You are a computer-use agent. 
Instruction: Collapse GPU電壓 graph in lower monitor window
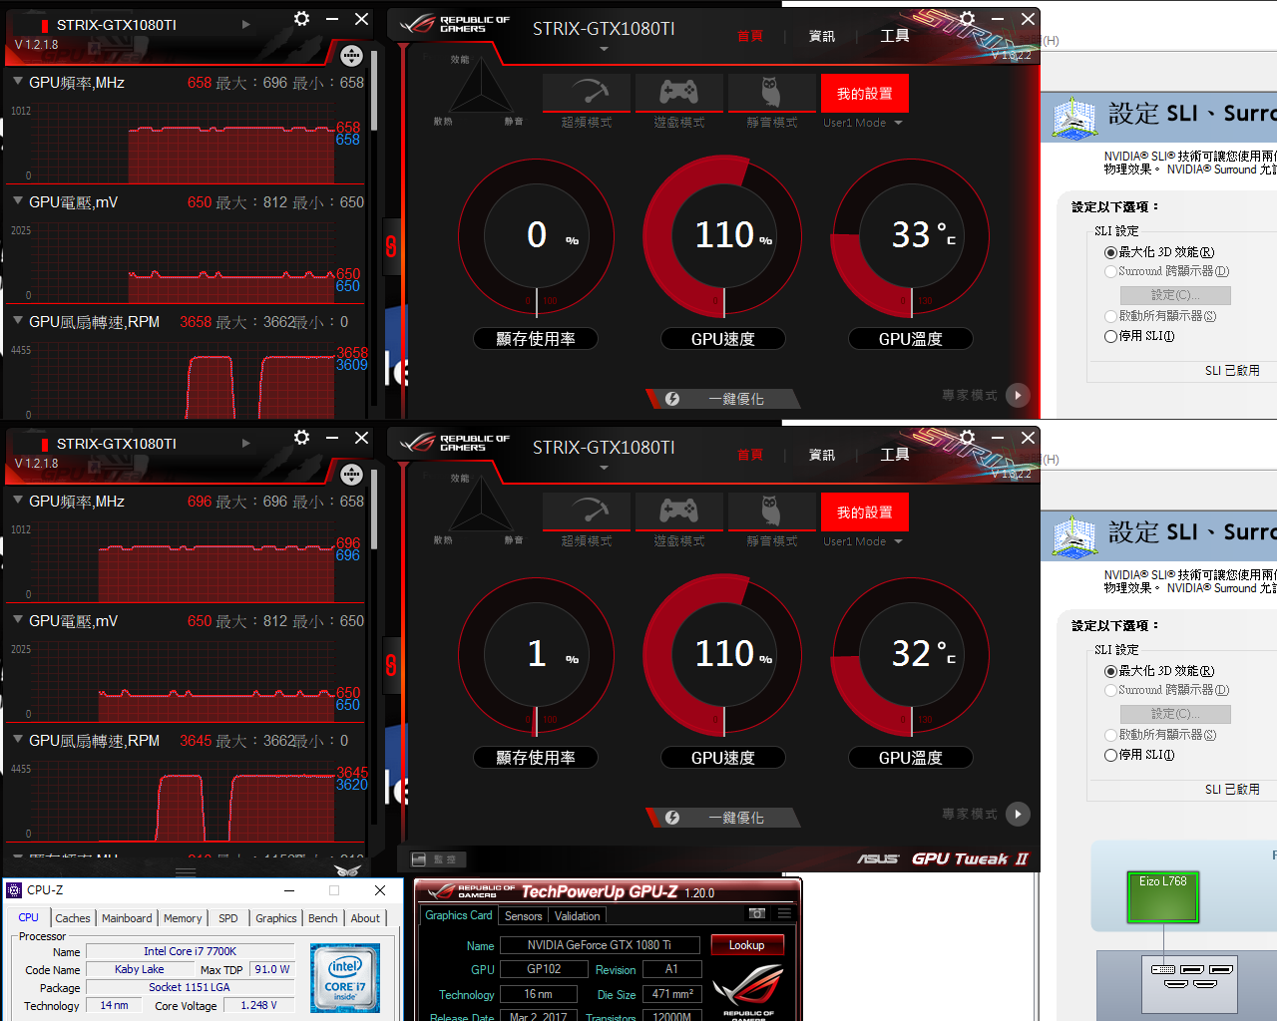click(18, 620)
